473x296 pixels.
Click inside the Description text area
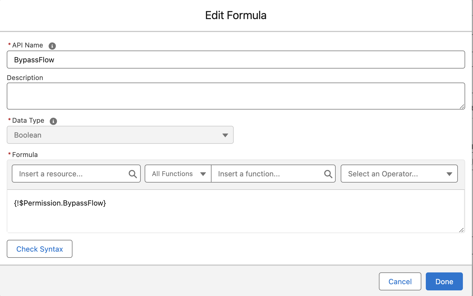point(236,96)
